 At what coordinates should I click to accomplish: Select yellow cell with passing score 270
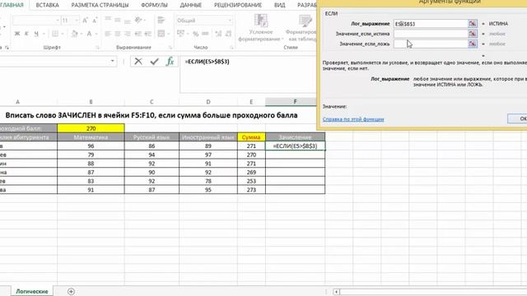(x=91, y=128)
